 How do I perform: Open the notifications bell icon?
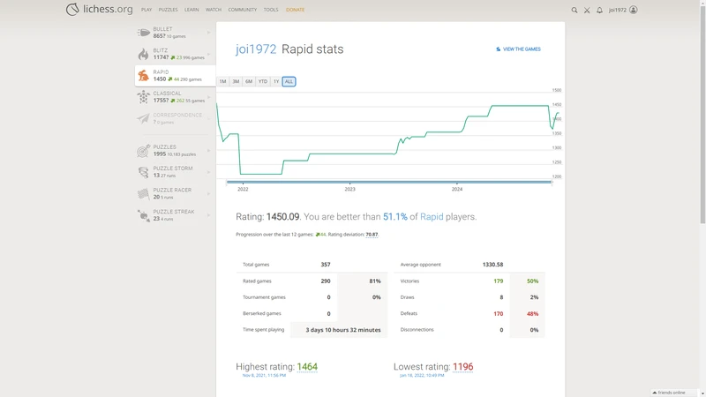[x=599, y=10]
